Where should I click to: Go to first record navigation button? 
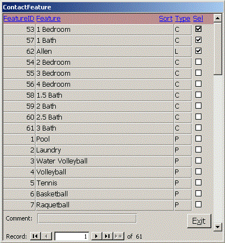(x=36, y=236)
